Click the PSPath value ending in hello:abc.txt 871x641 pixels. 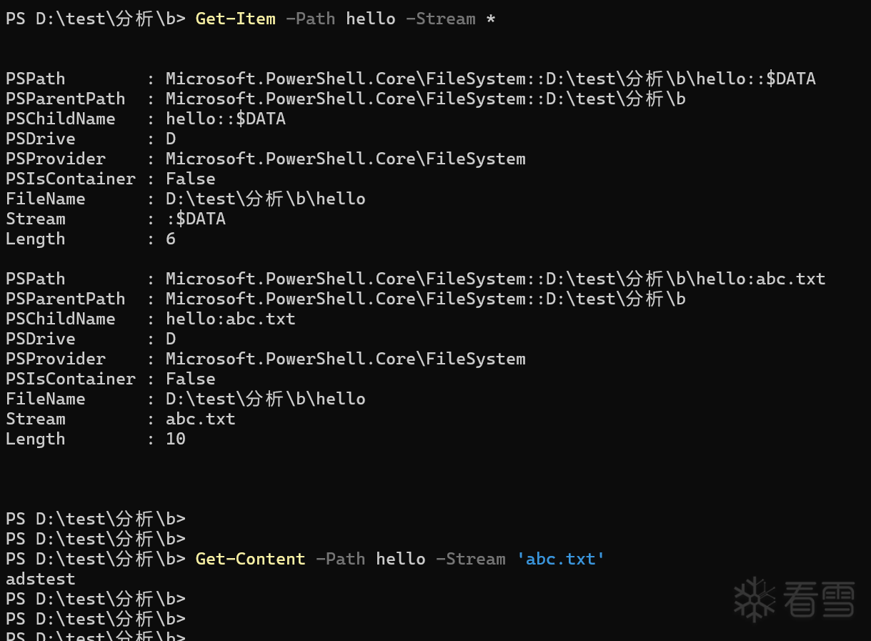pos(496,279)
